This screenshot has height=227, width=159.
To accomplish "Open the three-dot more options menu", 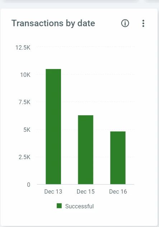I will 143,23.
